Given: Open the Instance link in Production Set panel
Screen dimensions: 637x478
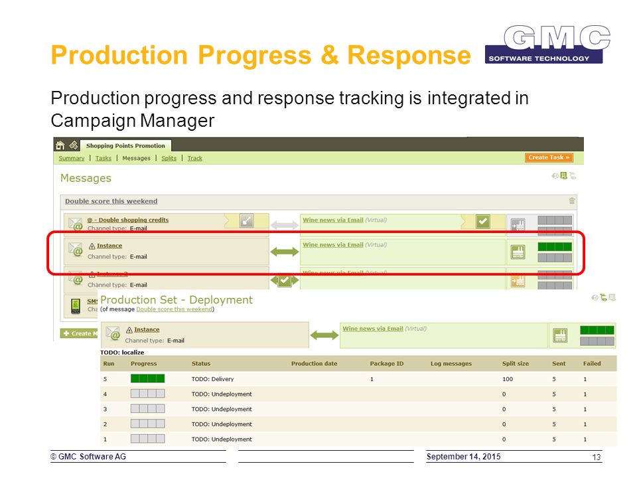Looking at the screenshot, I should point(147,330).
